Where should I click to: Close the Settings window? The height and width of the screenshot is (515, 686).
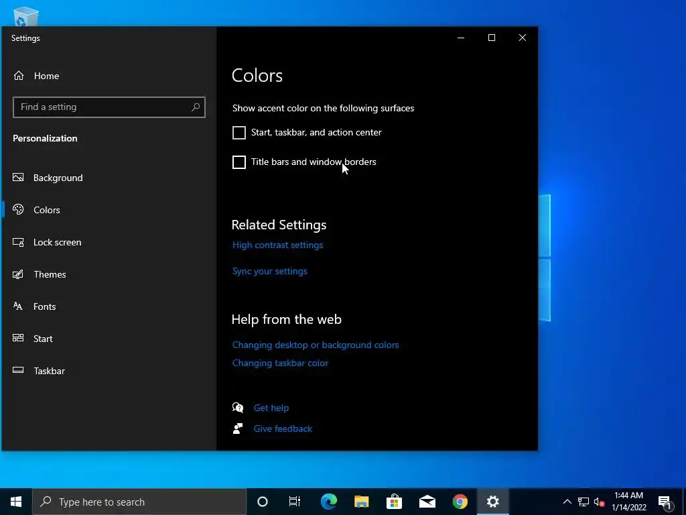point(523,38)
